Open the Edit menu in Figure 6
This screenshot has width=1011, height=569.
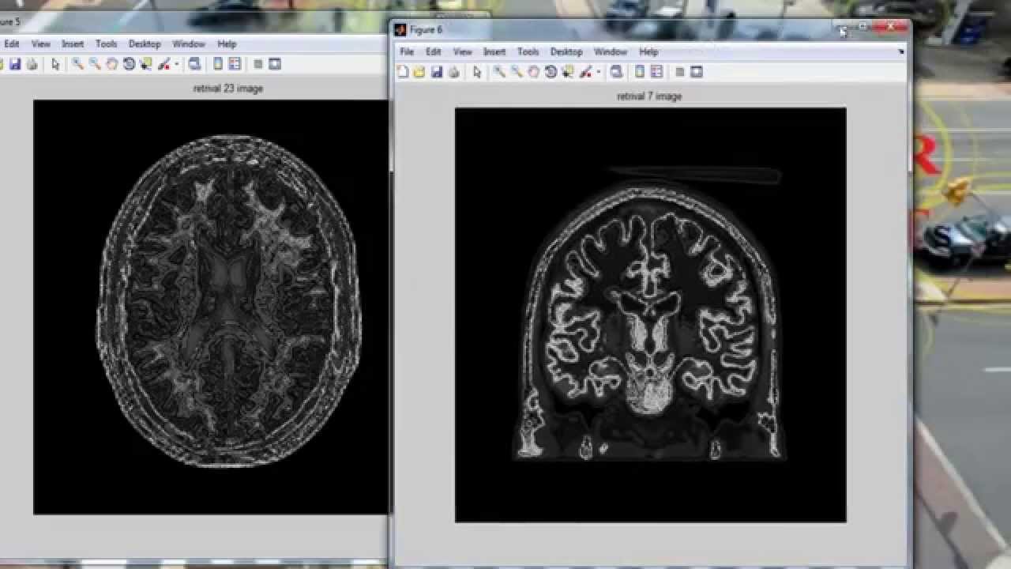[434, 51]
